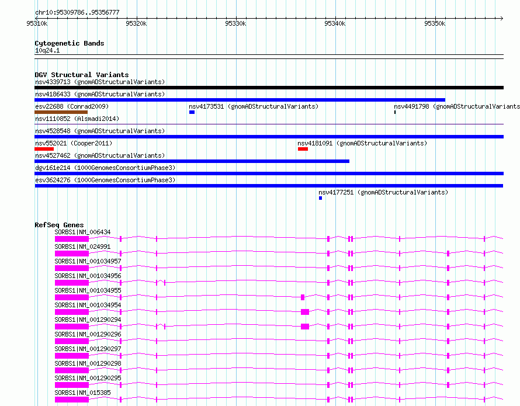Click the SORBS1|NM_001290297 transcript label
520x406 pixels.
click(x=88, y=349)
